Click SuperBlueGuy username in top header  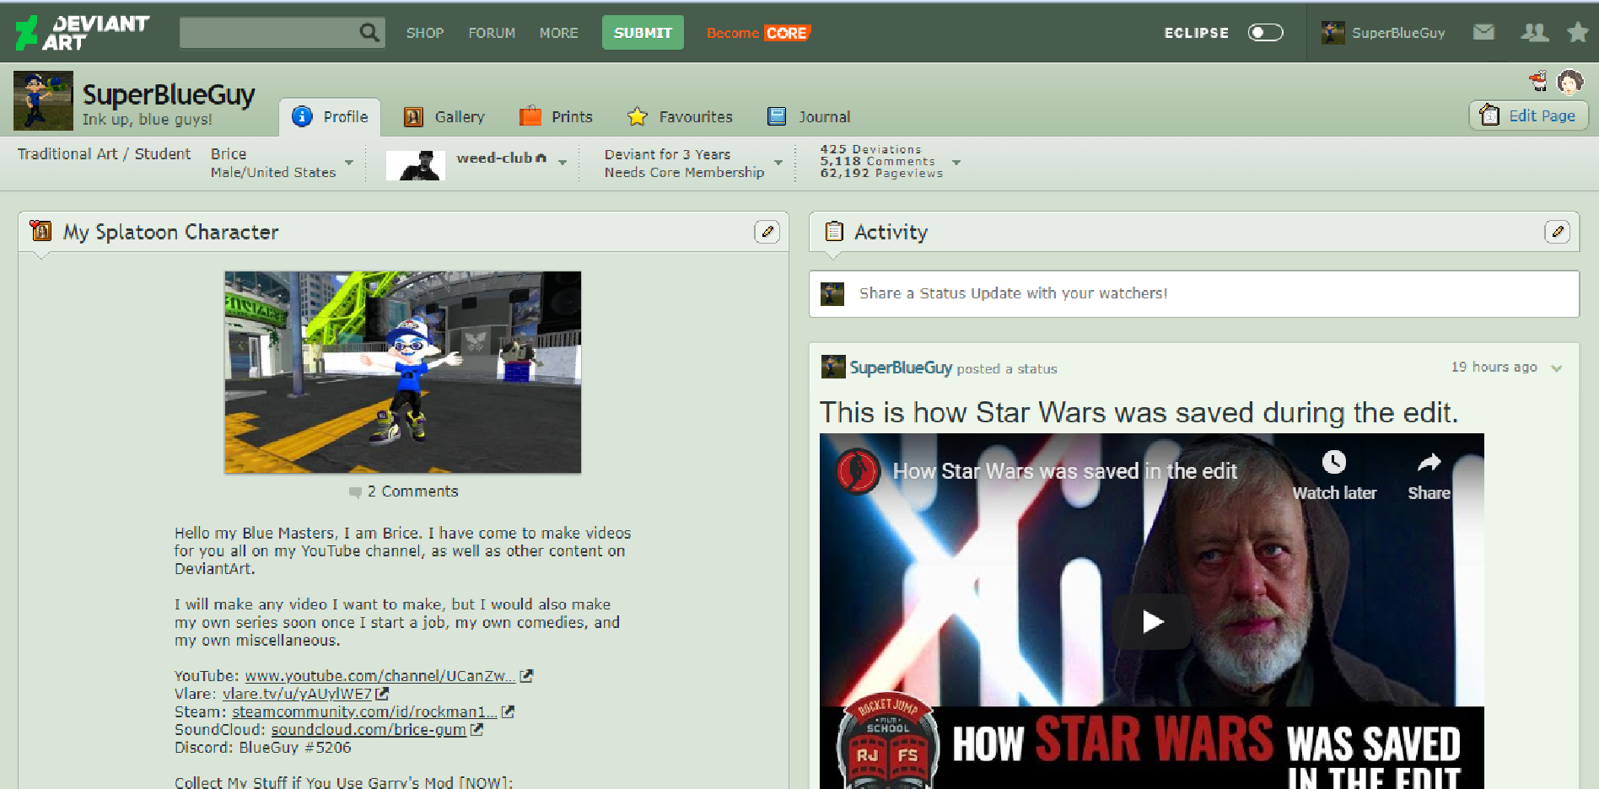pos(1398,33)
